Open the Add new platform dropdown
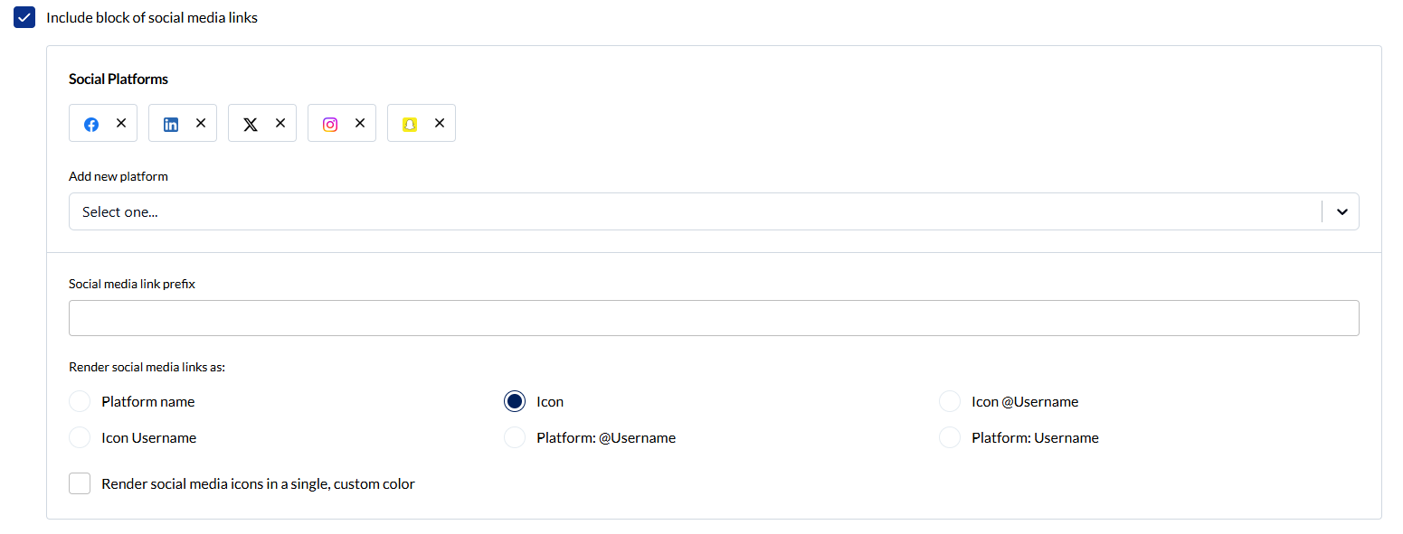Viewport: 1403px width, 534px height. point(714,211)
